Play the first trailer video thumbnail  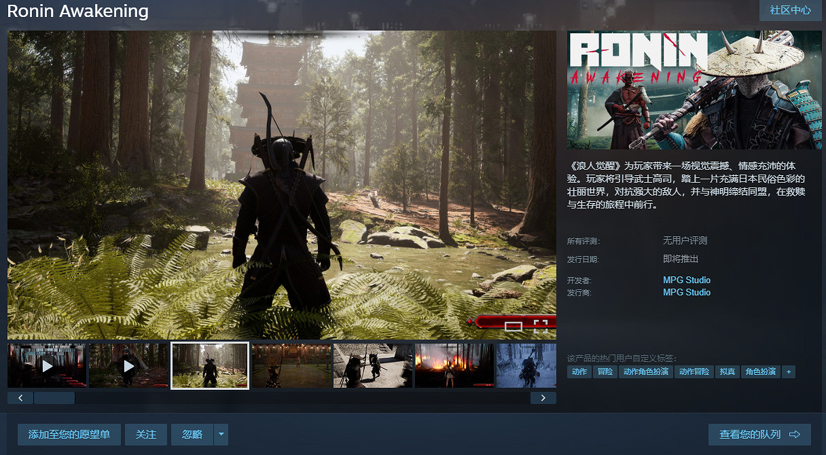47,366
